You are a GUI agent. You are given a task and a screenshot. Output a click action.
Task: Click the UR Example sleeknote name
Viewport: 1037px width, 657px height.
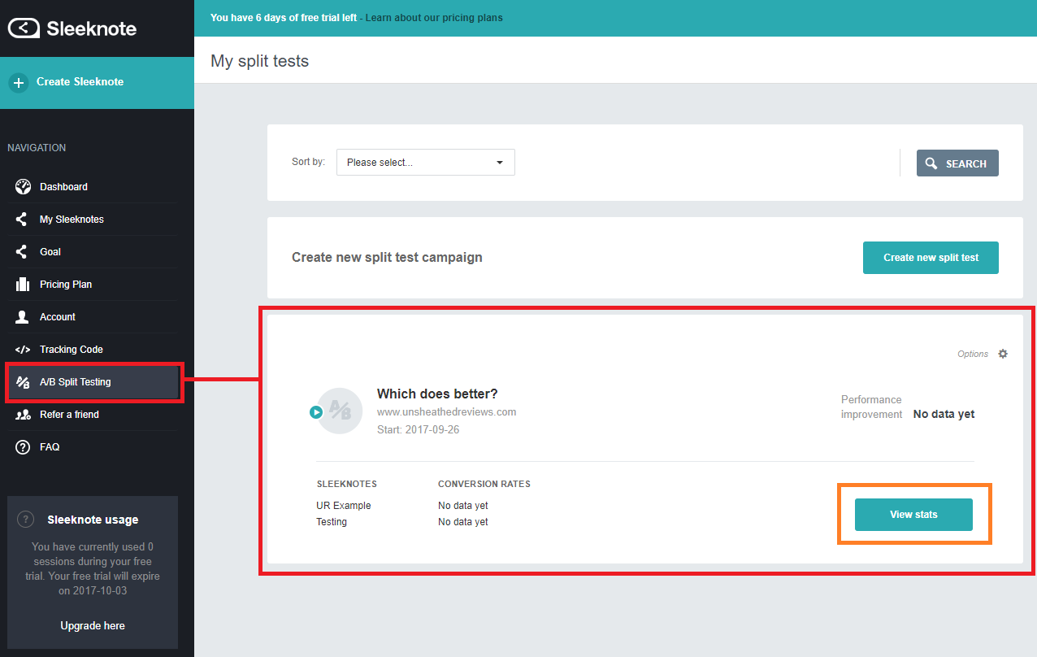pyautogui.click(x=344, y=506)
